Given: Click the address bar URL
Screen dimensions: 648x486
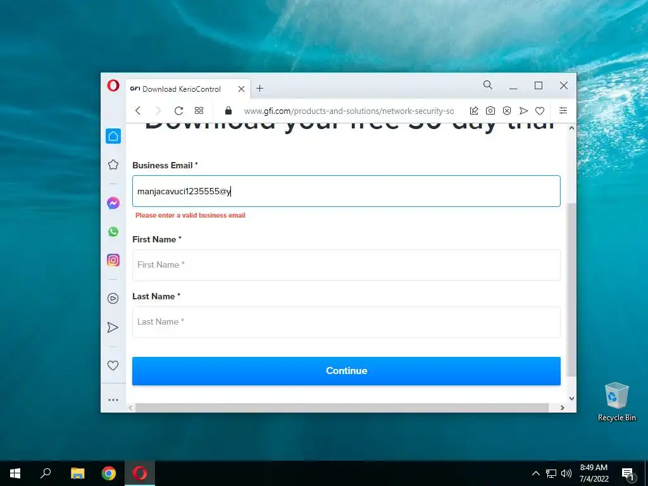Looking at the screenshot, I should (349, 111).
